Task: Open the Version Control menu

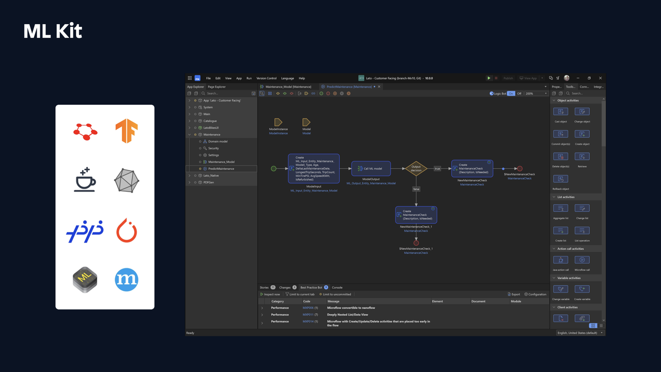Action: coord(266,78)
